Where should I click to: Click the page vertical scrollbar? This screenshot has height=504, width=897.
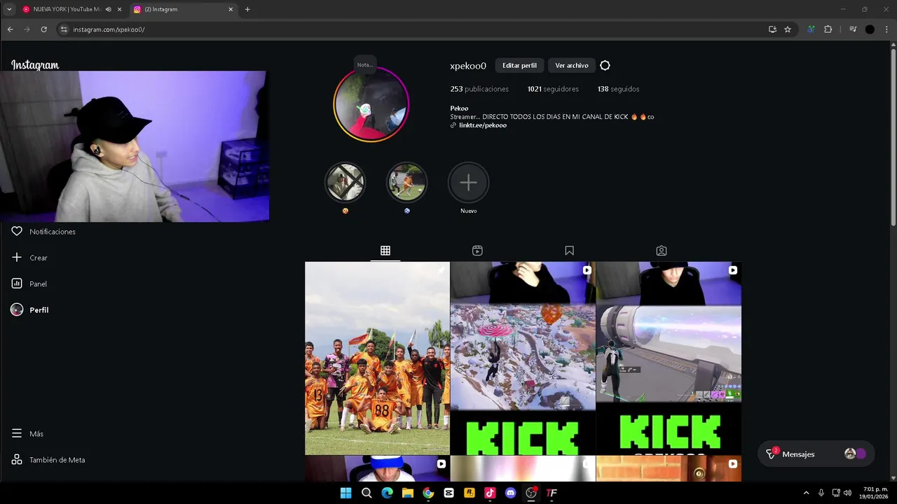click(893, 136)
